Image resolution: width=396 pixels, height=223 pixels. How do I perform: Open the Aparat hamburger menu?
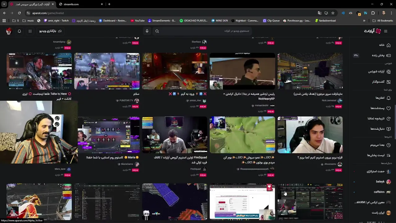click(x=385, y=31)
